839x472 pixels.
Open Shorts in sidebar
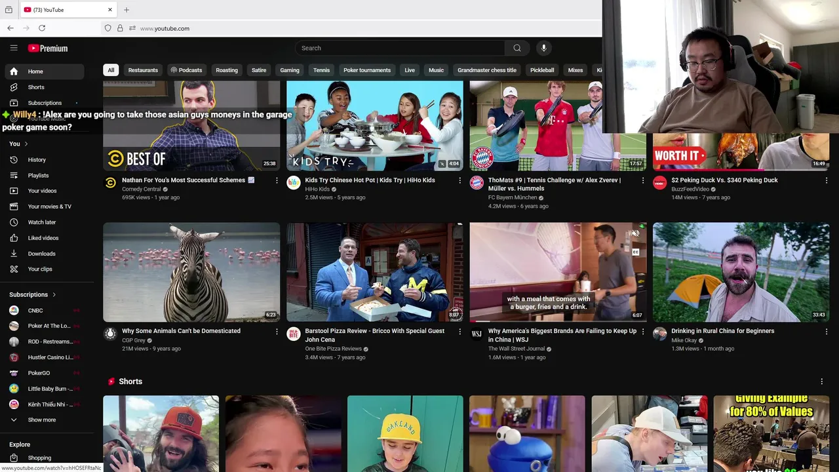(x=45, y=87)
